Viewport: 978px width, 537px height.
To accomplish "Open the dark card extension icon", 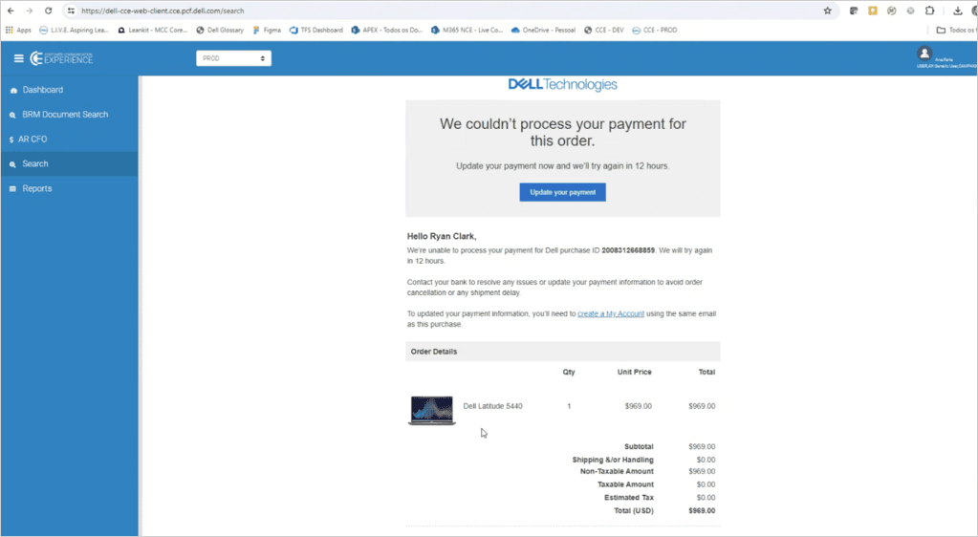I will (854, 11).
